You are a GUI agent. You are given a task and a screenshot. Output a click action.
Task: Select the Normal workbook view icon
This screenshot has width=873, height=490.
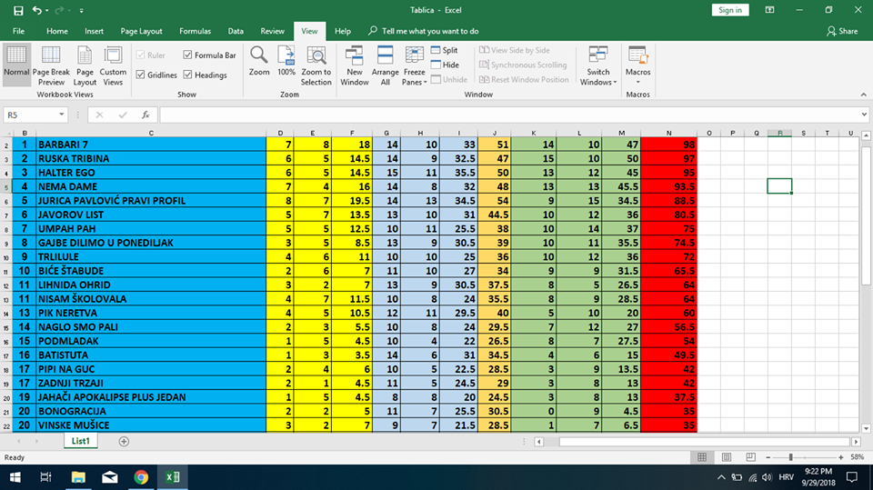pos(16,57)
